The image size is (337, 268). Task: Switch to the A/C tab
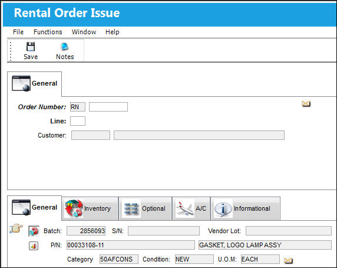(191, 208)
